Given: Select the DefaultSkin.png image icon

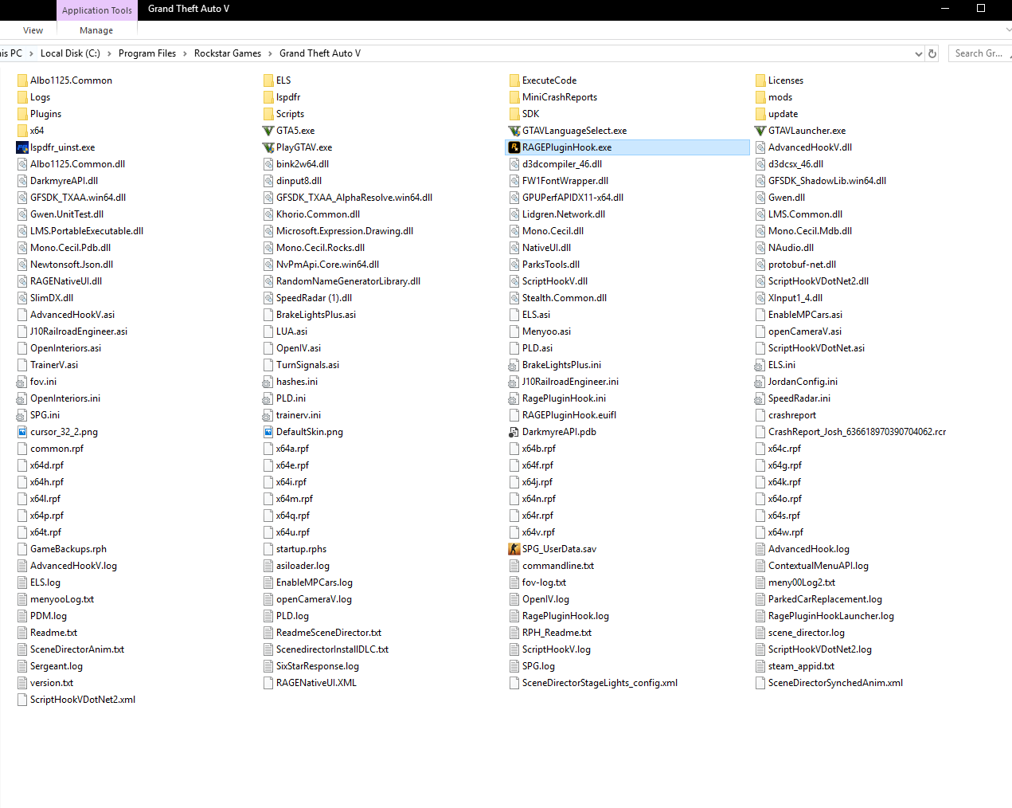Looking at the screenshot, I should pos(268,432).
